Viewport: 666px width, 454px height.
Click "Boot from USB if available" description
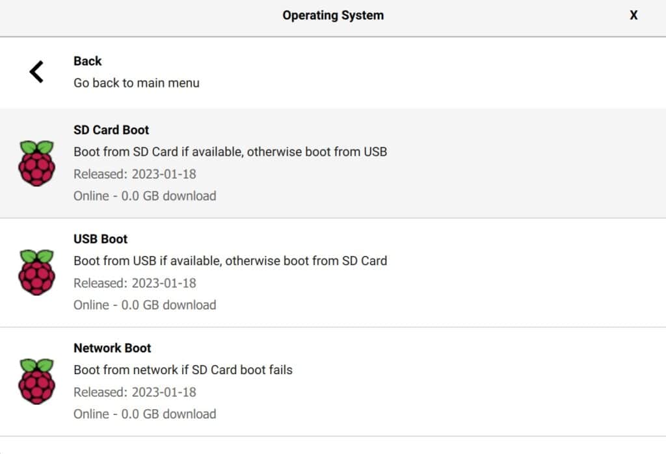230,261
